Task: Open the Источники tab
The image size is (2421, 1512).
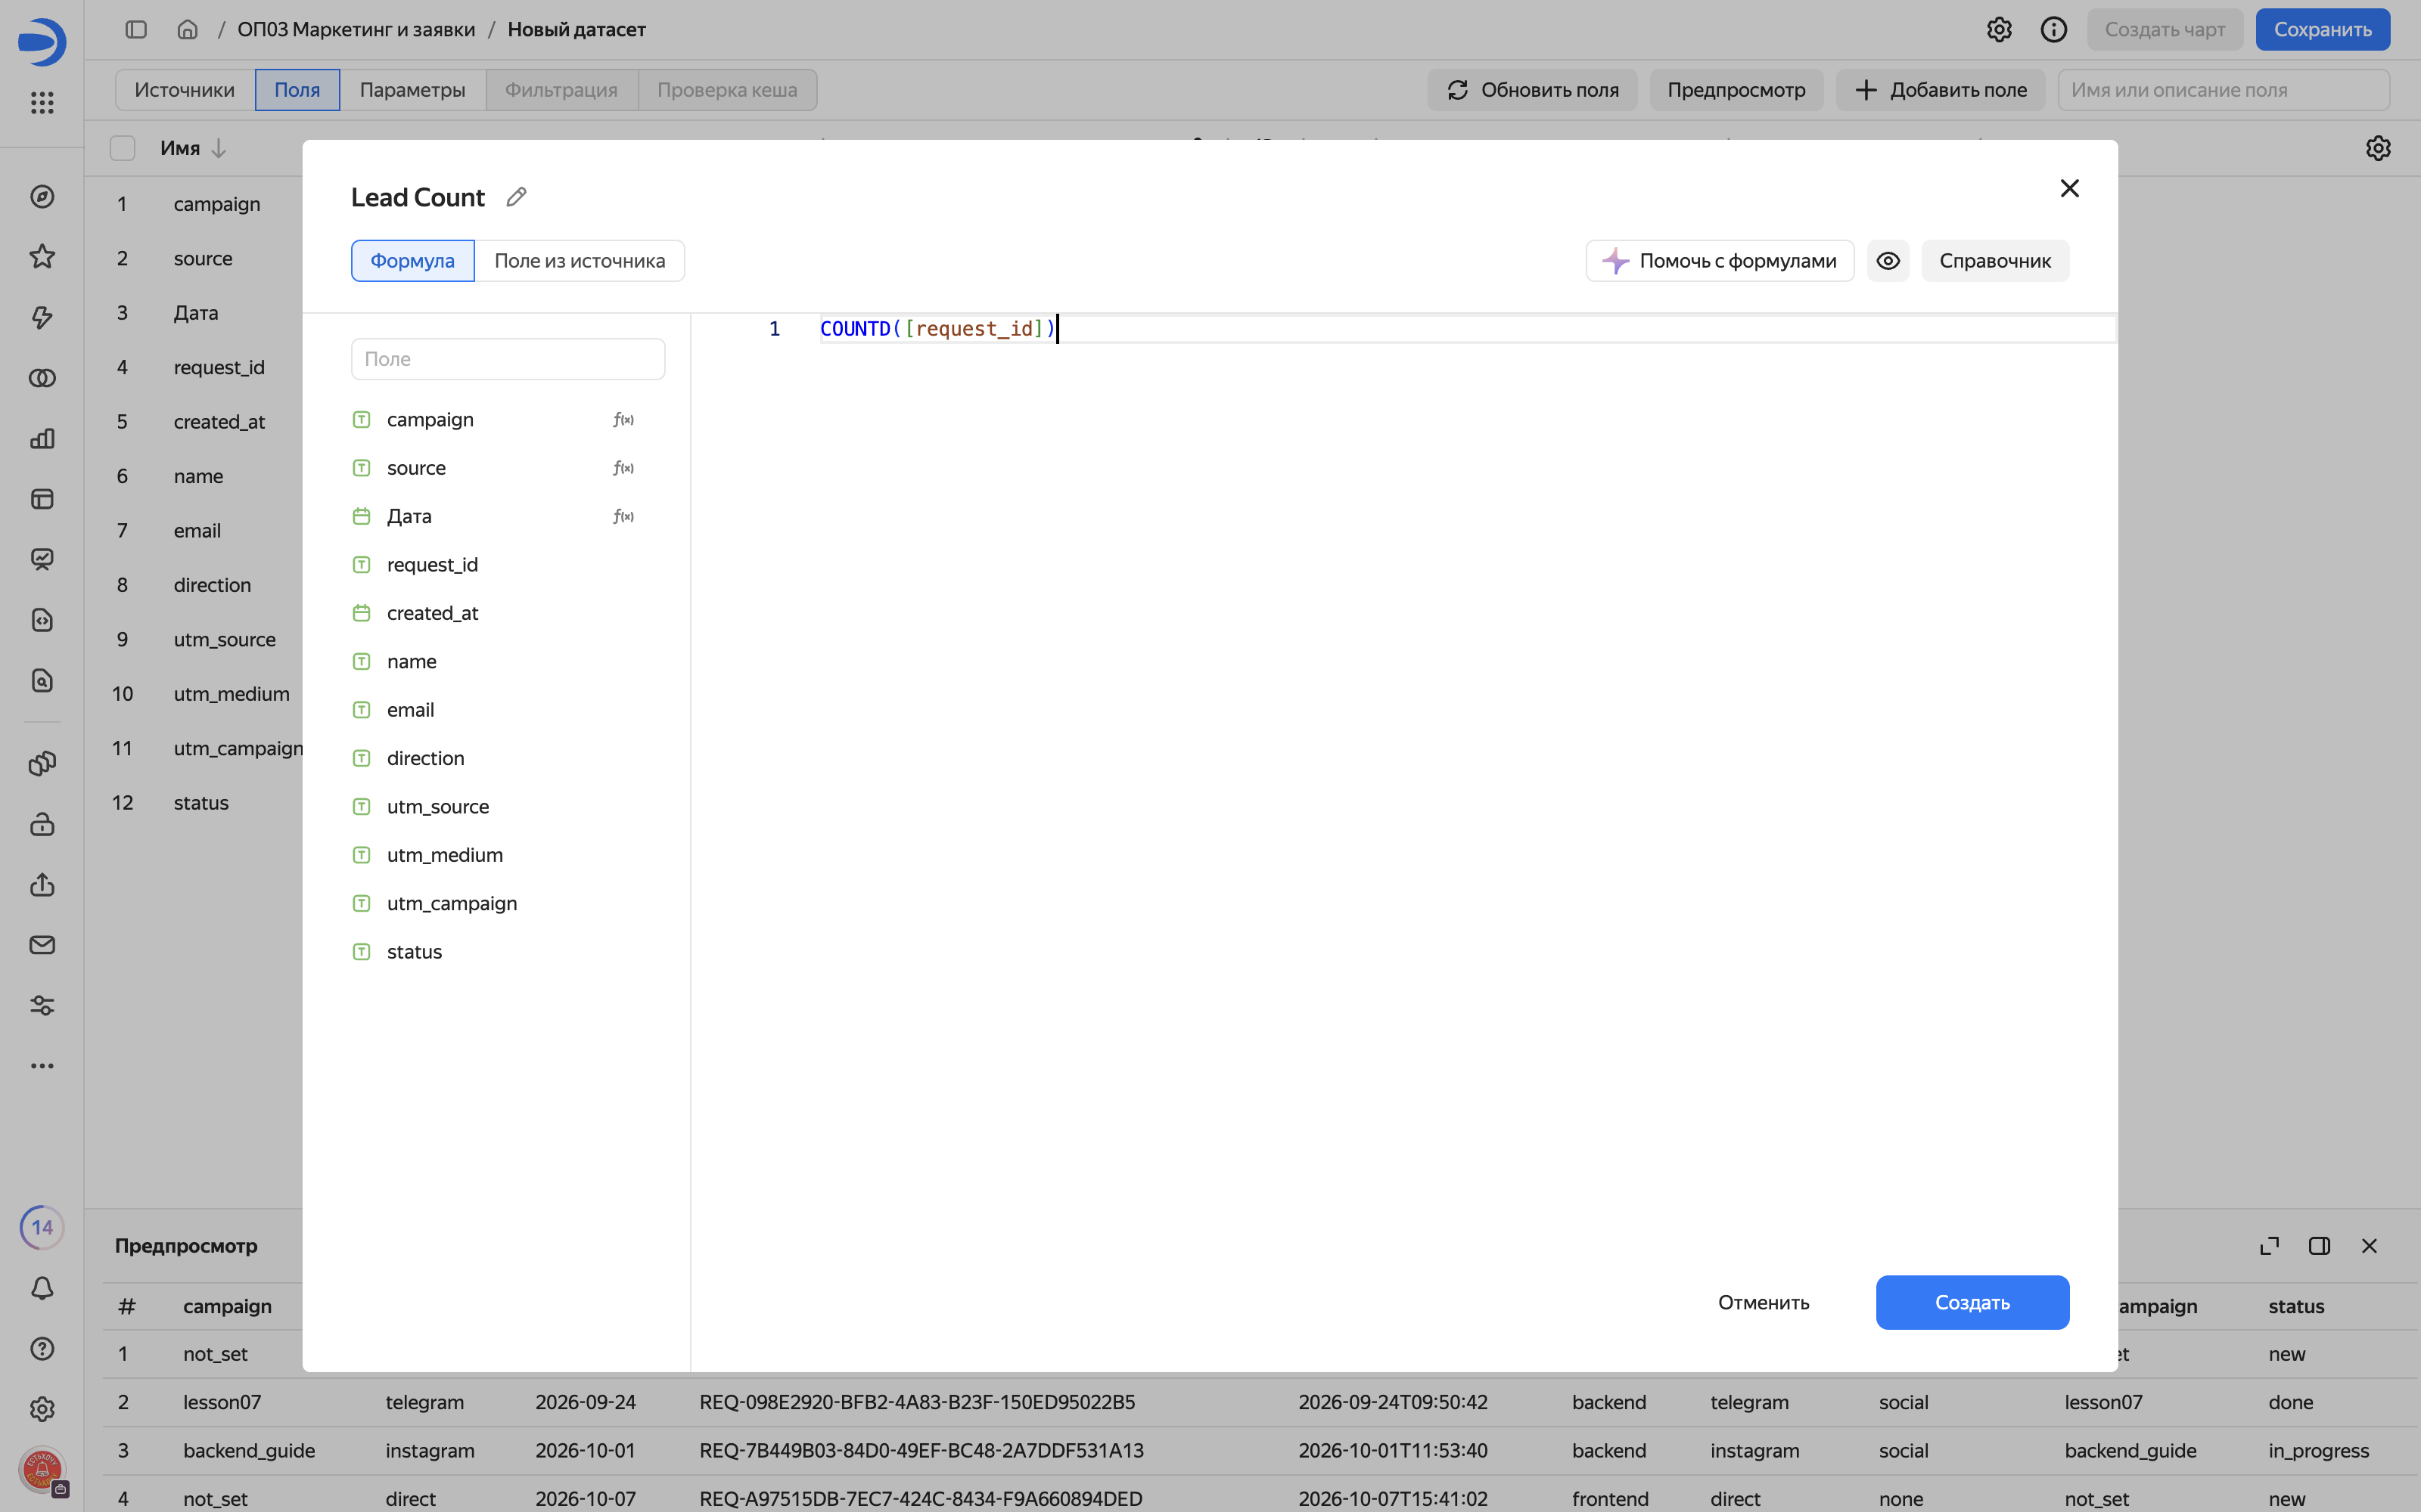Action: 185,90
